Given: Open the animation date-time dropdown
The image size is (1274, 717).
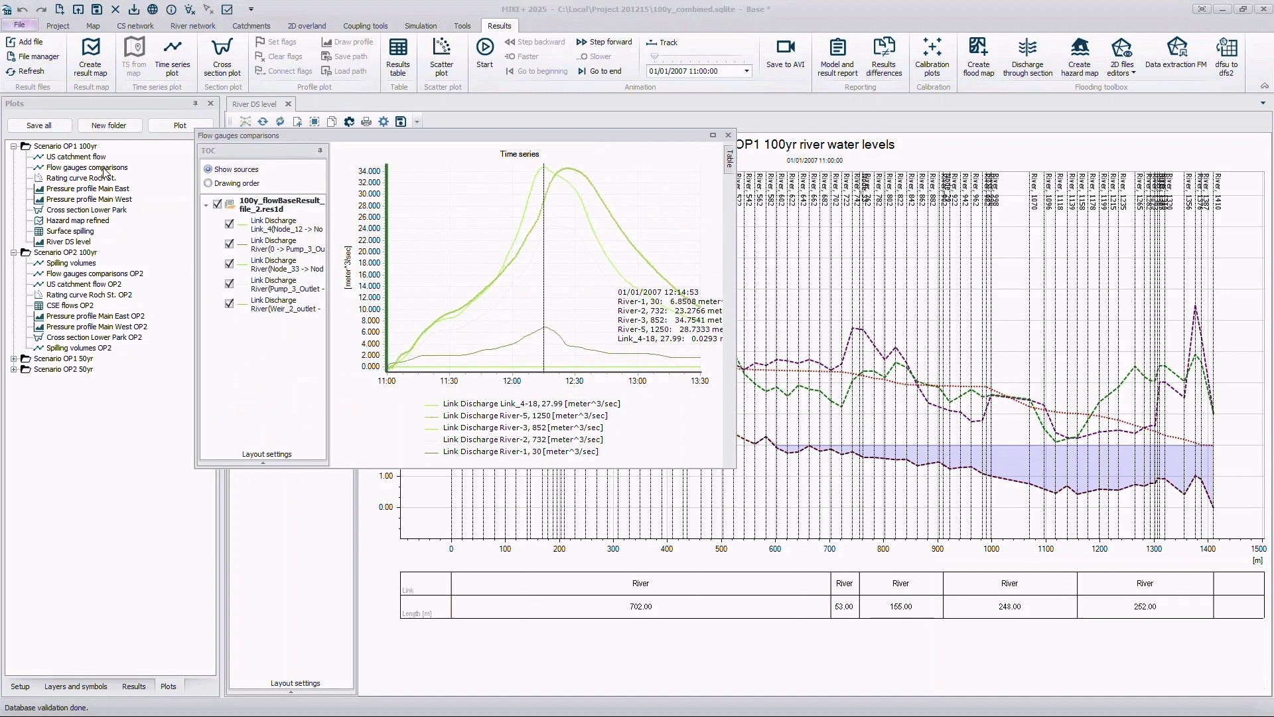Looking at the screenshot, I should click(746, 71).
